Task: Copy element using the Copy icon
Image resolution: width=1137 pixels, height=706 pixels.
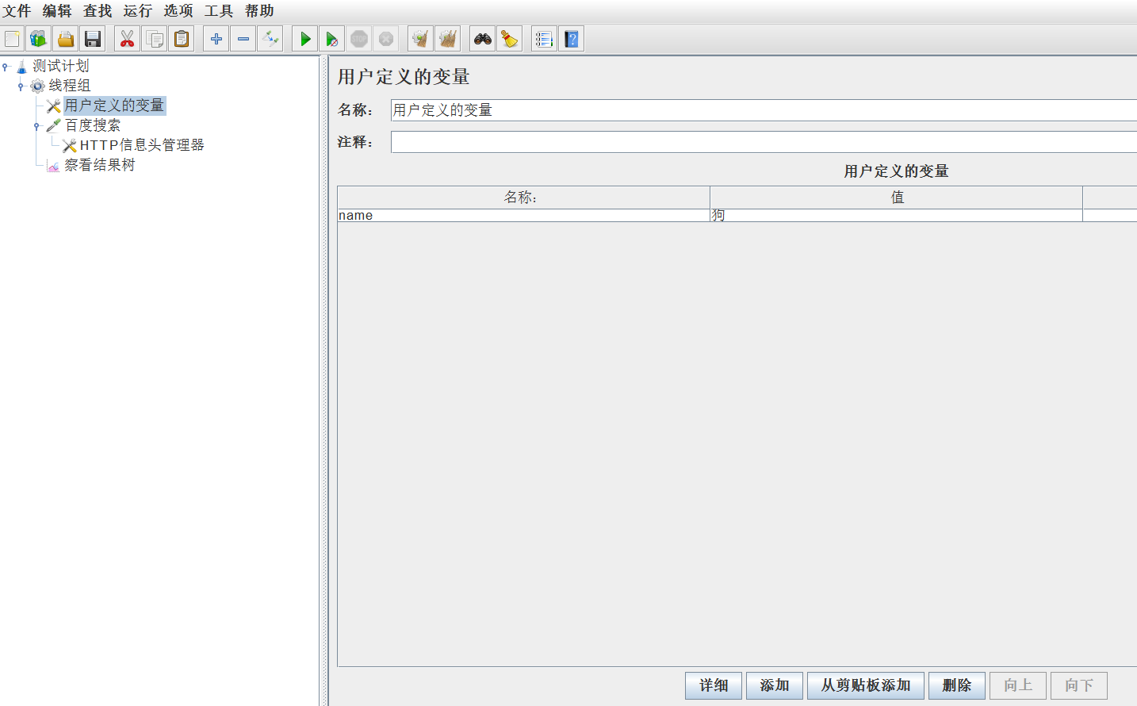Action: click(x=155, y=39)
